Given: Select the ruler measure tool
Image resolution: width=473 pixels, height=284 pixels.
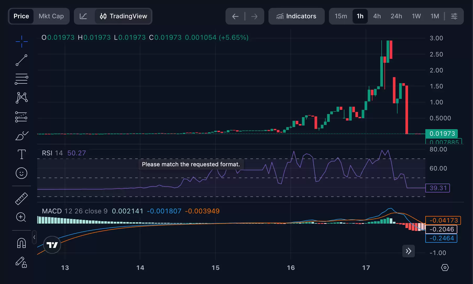Looking at the screenshot, I should click(21, 198).
